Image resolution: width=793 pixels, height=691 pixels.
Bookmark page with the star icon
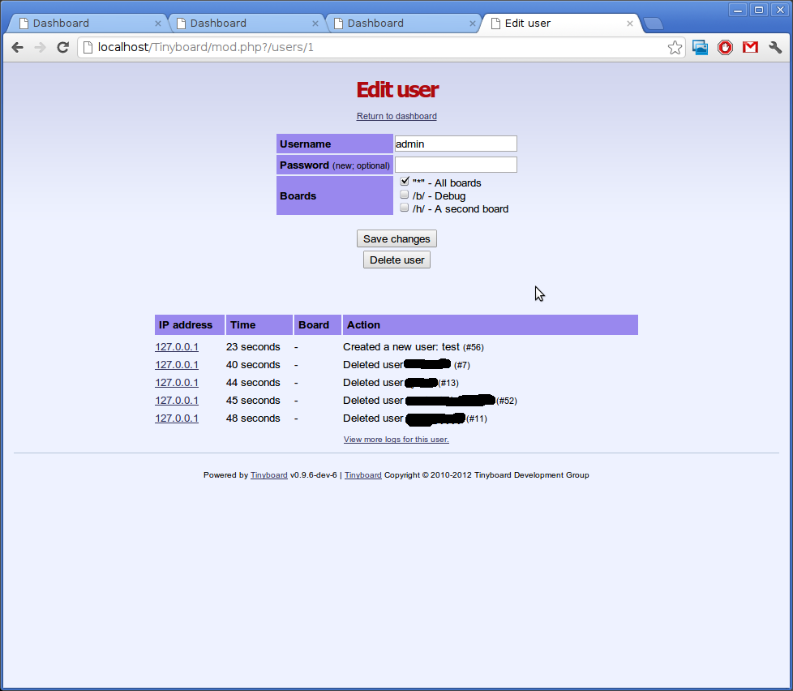click(675, 48)
